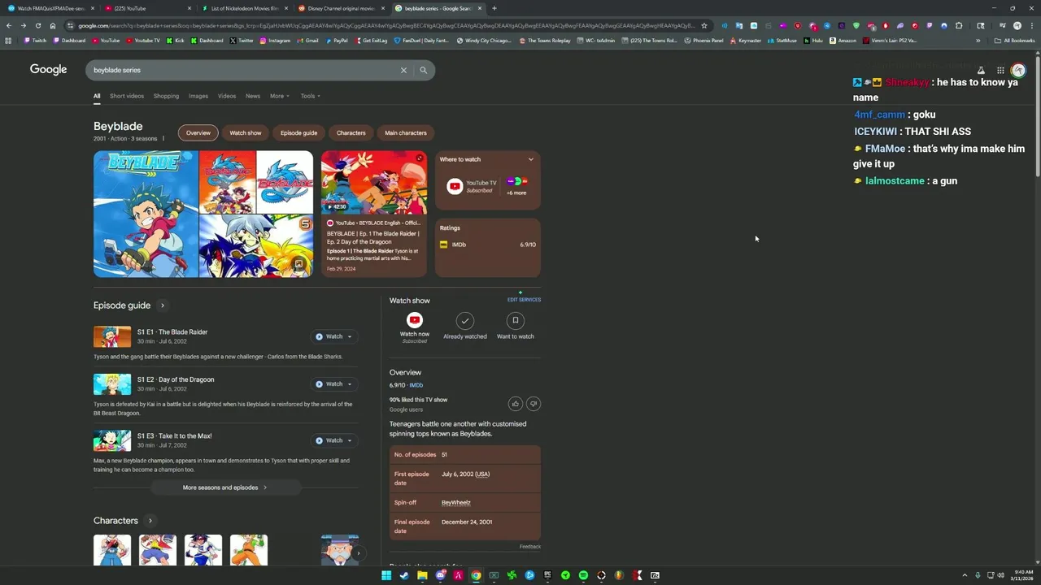Select the Episode guide chip

click(298, 132)
